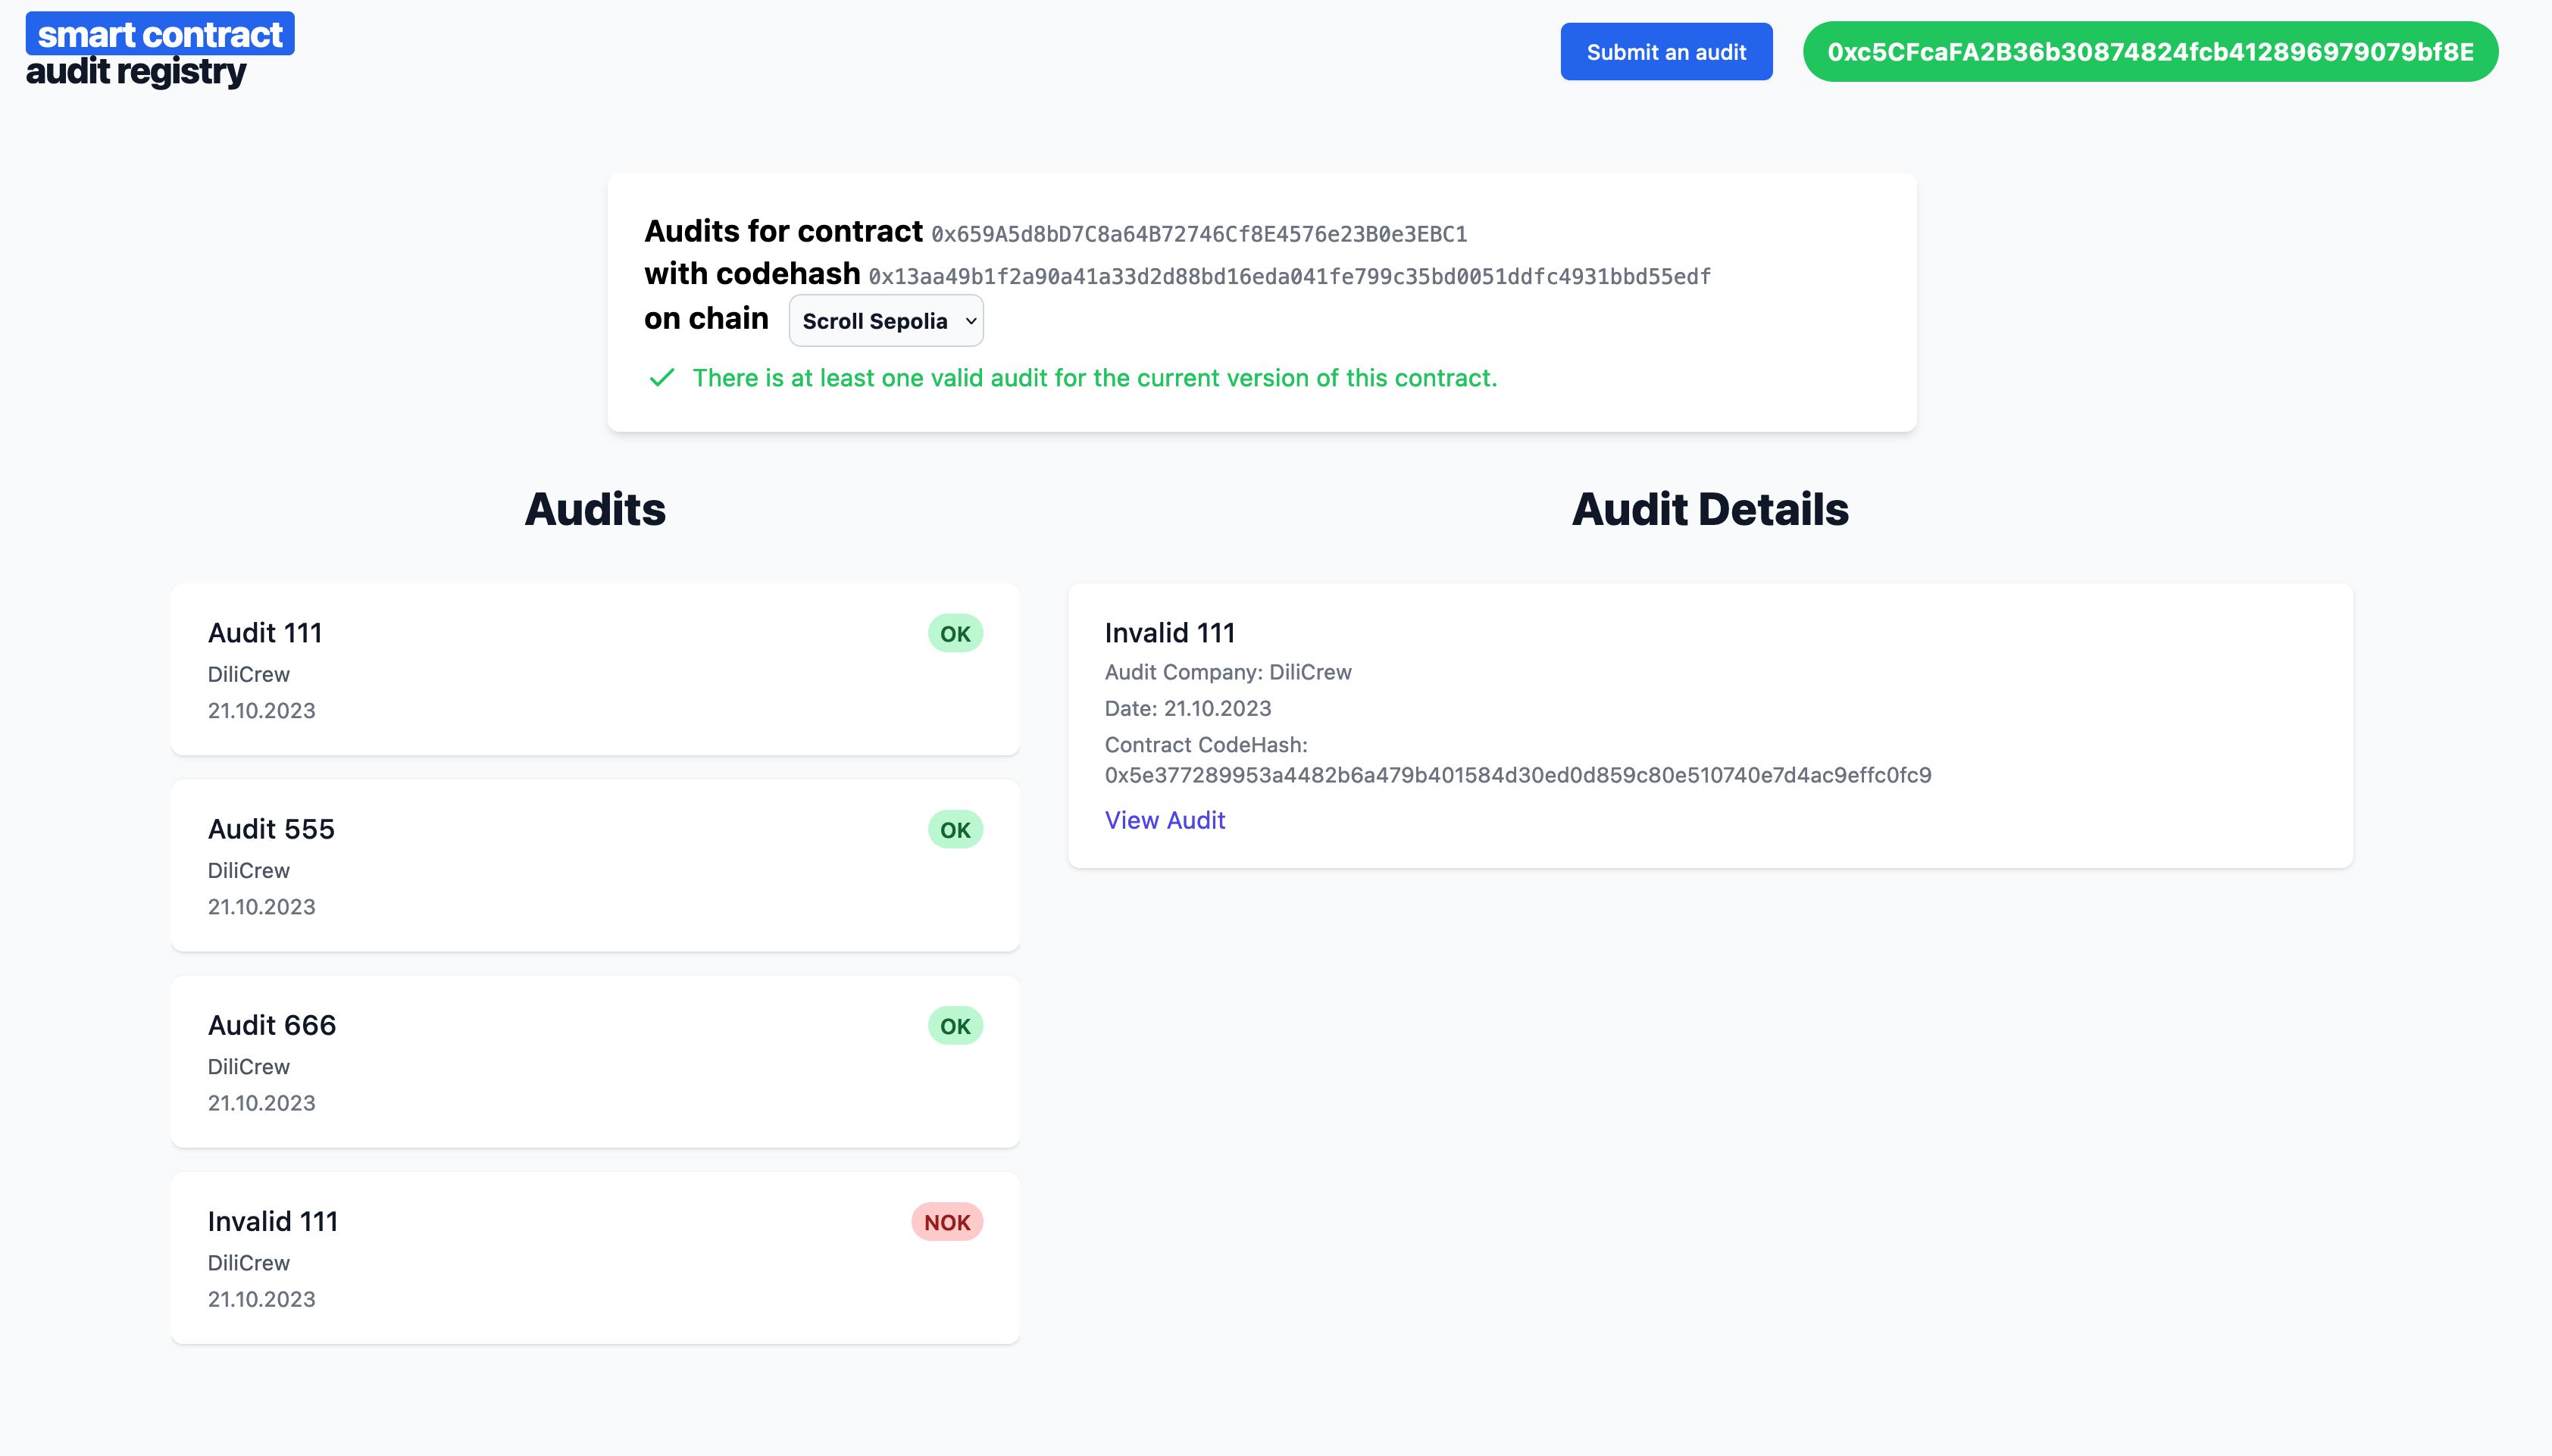2552x1456 pixels.
Task: Open the View Audit link
Action: point(1165,820)
